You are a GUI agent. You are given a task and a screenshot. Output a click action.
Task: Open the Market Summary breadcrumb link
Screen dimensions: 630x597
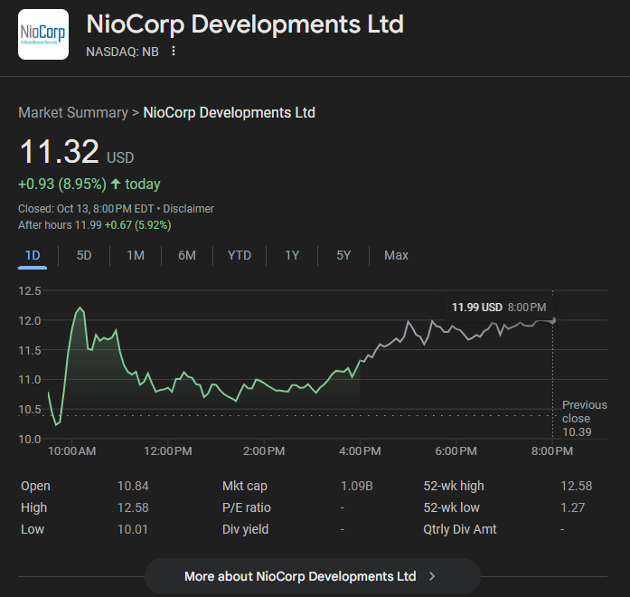pos(73,112)
